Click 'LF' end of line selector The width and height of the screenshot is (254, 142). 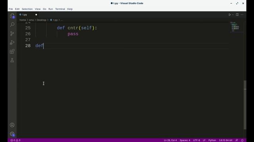[204, 140]
